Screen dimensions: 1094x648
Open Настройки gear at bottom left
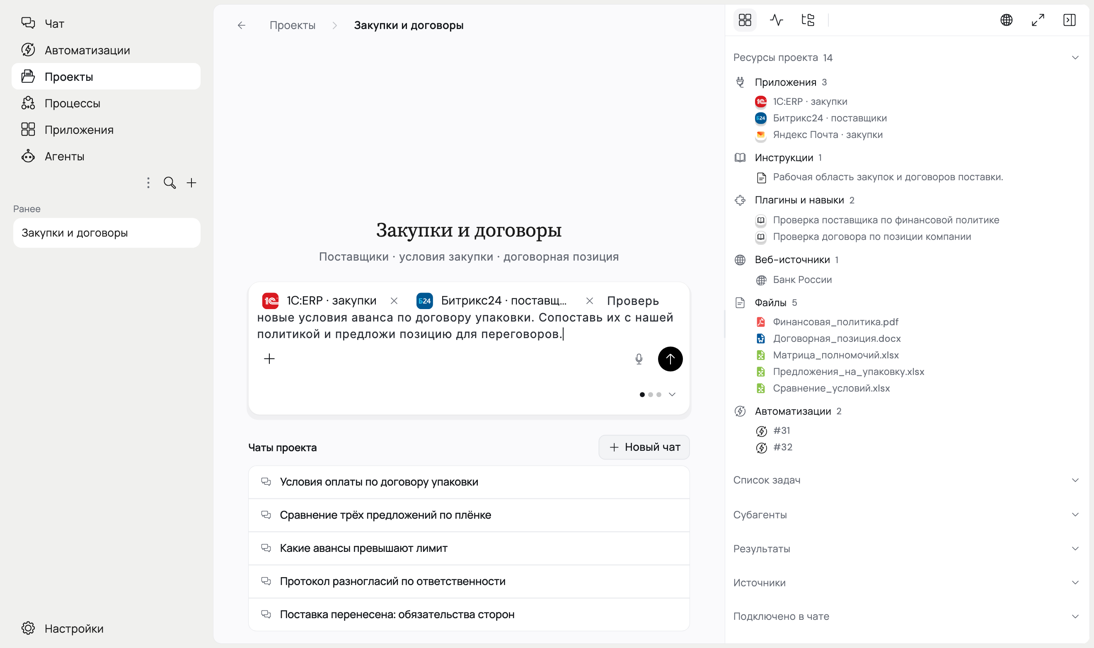[29, 628]
